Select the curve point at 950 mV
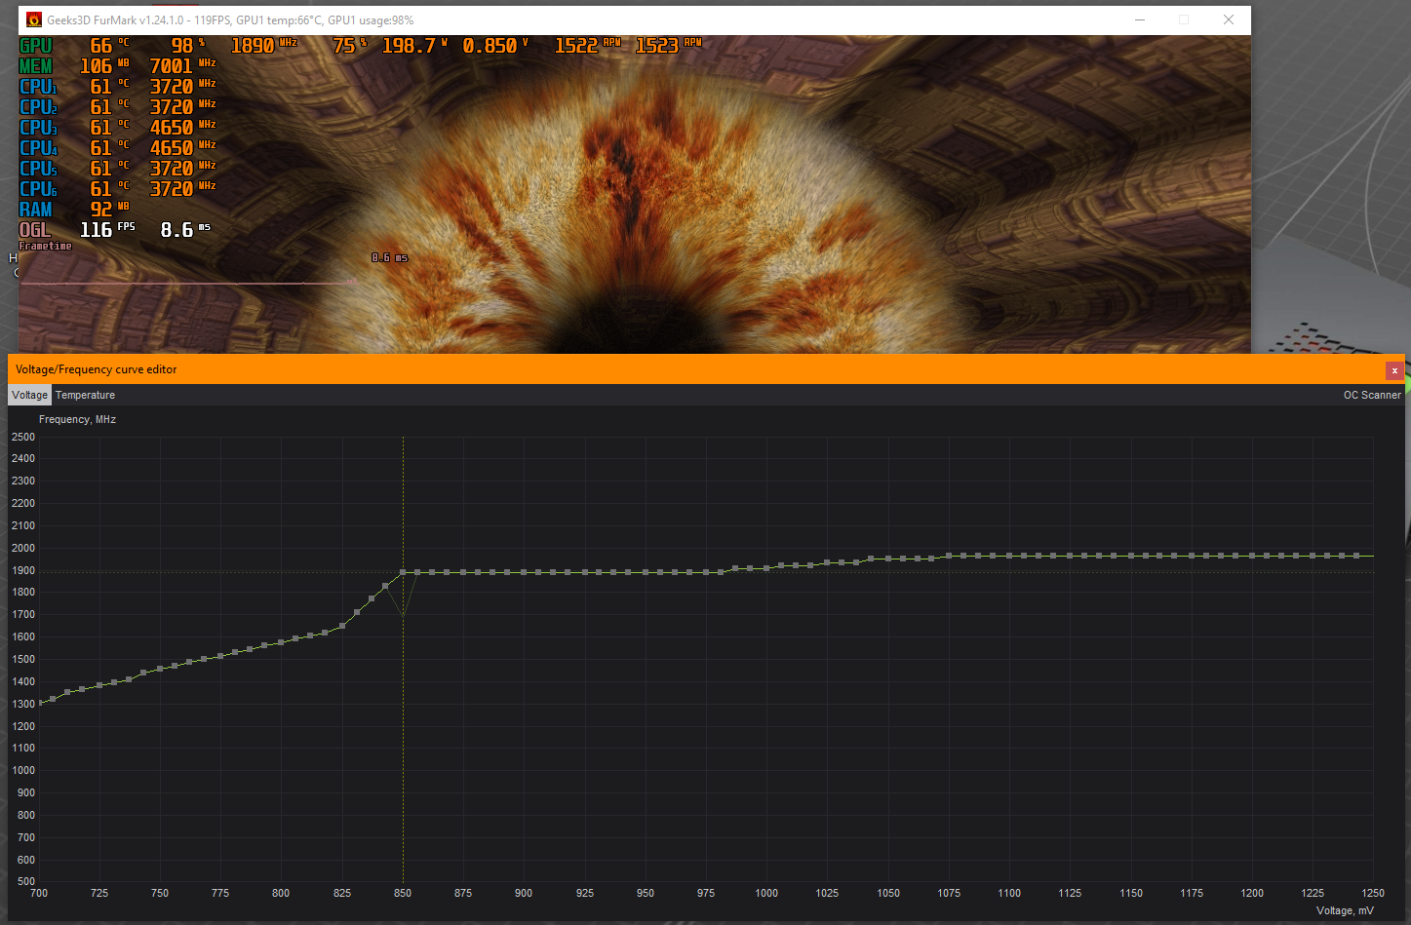The image size is (1411, 925). pyautogui.click(x=646, y=572)
